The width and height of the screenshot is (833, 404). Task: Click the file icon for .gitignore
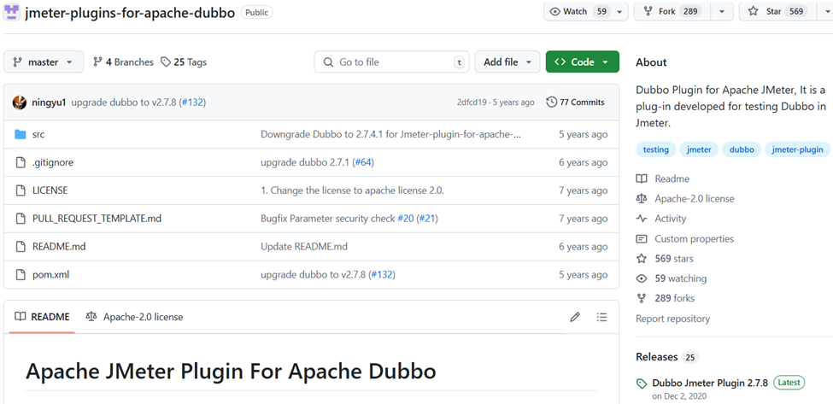click(21, 162)
